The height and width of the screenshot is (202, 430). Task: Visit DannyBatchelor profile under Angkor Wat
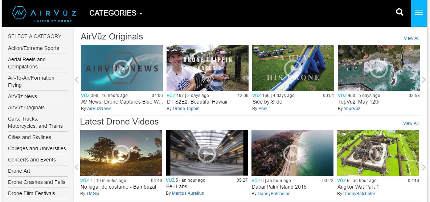pos(359,194)
